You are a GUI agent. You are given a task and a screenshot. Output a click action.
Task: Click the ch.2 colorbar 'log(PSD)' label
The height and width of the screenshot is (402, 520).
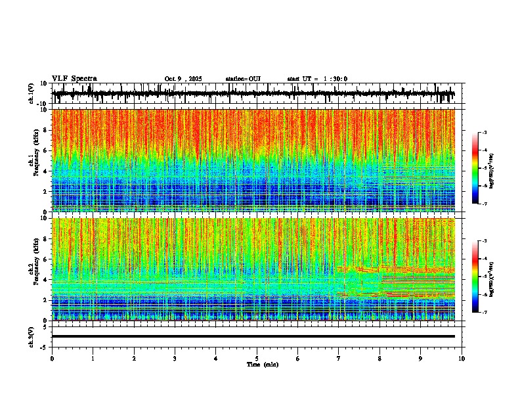[492, 279]
